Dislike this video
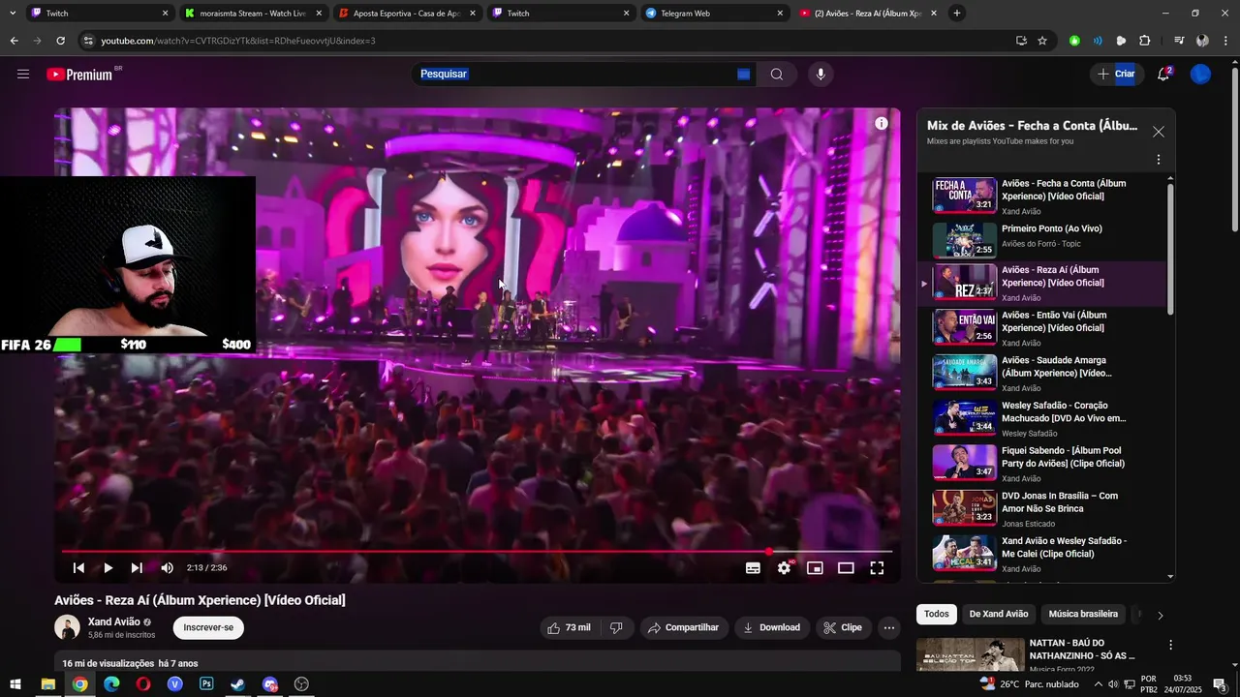This screenshot has width=1240, height=697. 616,628
